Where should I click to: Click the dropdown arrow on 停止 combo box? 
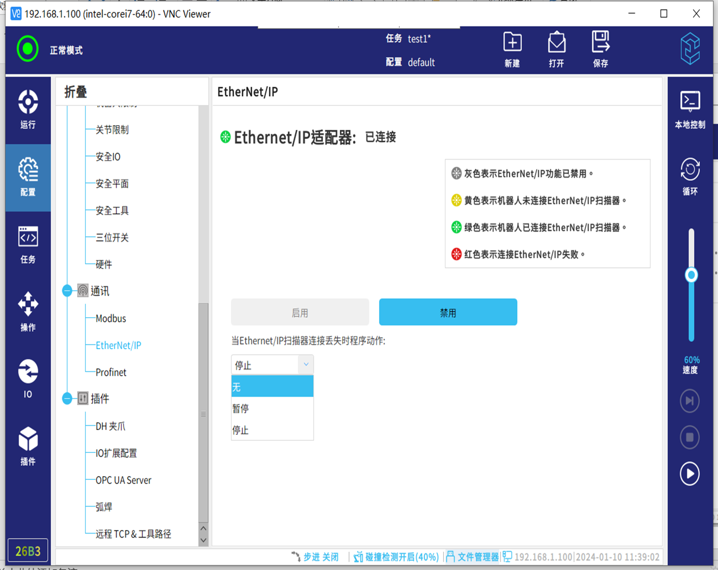tap(306, 365)
